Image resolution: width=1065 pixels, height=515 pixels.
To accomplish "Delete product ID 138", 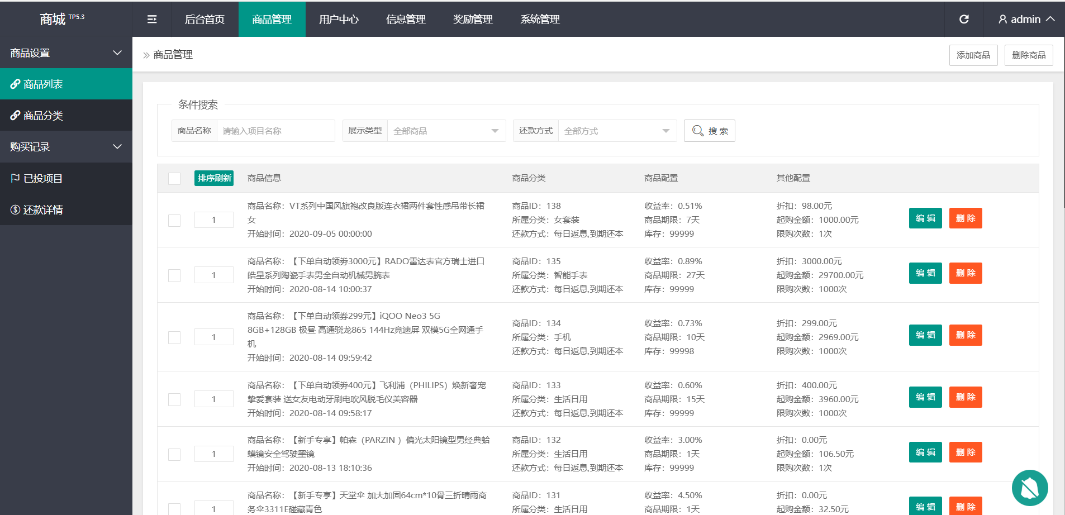I will click(x=966, y=218).
